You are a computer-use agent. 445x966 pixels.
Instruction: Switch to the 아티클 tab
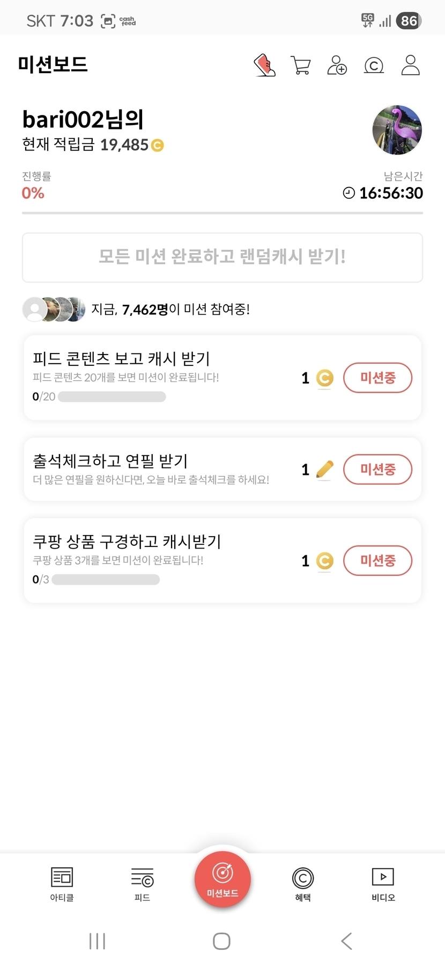pyautogui.click(x=62, y=884)
